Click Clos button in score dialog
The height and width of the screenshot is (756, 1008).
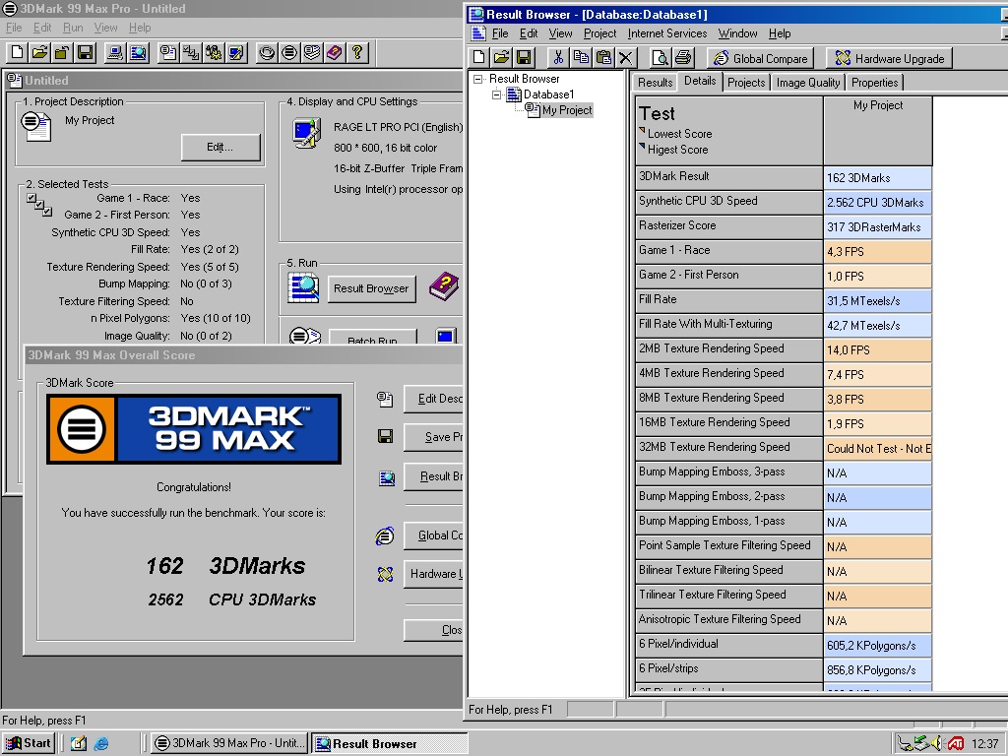[x=433, y=630]
